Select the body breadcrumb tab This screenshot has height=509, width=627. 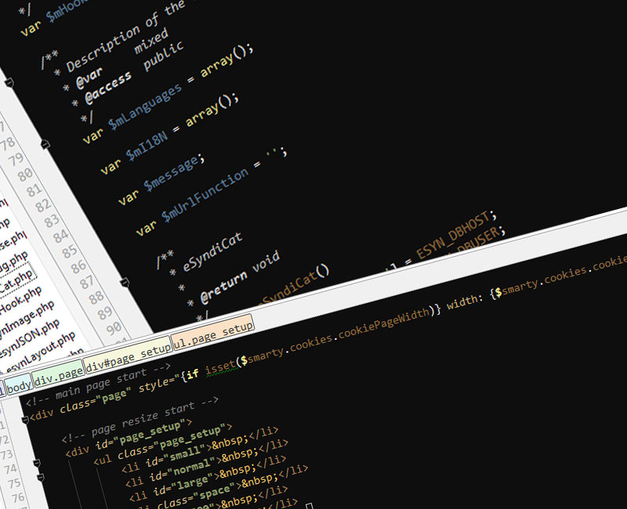tap(18, 385)
